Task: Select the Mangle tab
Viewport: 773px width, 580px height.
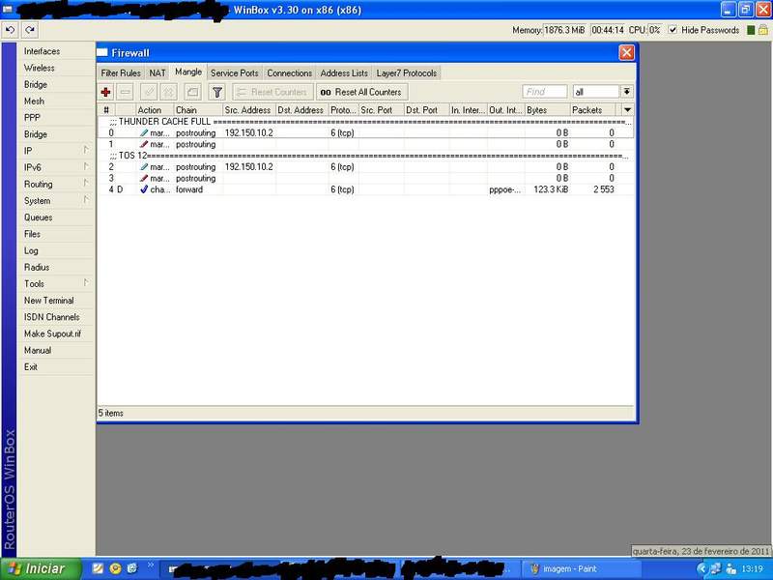Action: point(188,72)
